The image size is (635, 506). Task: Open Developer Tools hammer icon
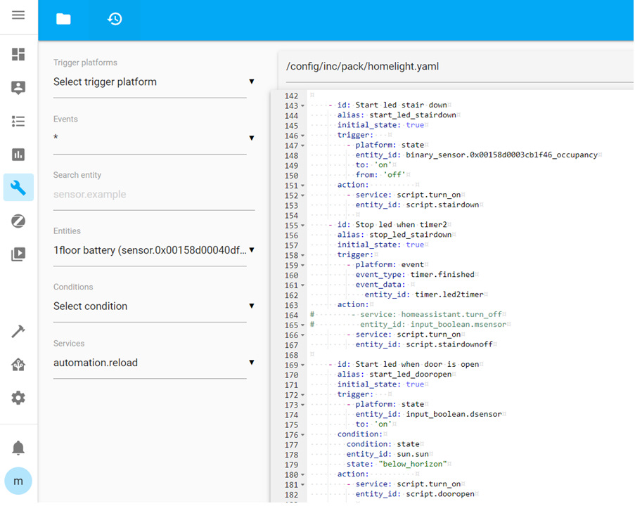coord(18,331)
